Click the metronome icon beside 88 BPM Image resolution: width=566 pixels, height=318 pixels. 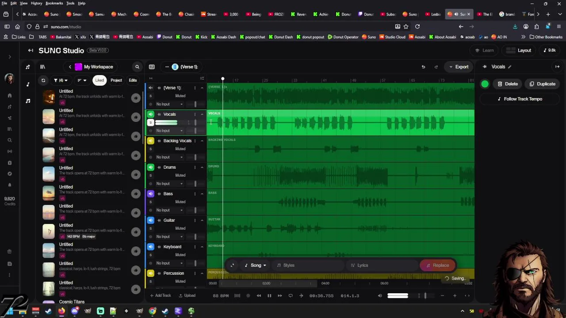pyautogui.click(x=237, y=295)
